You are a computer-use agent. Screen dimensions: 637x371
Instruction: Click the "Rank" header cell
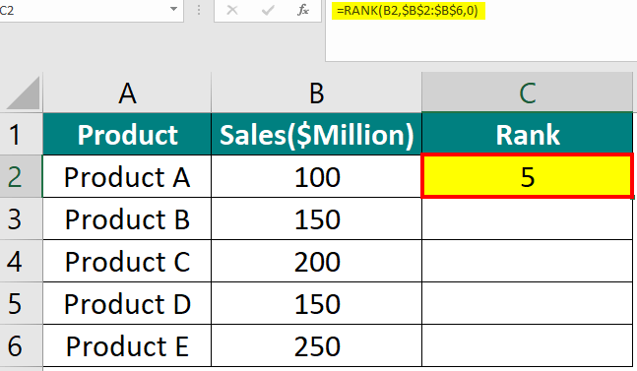(528, 135)
